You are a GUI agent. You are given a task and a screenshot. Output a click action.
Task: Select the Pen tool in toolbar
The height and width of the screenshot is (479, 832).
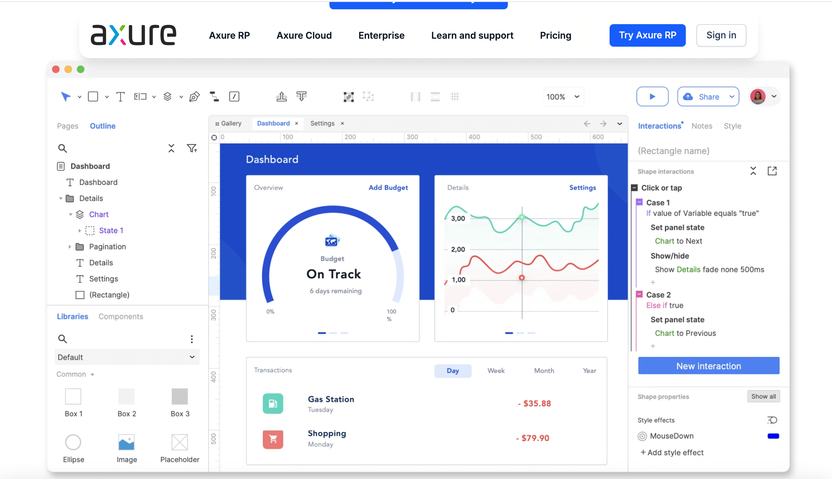point(194,97)
